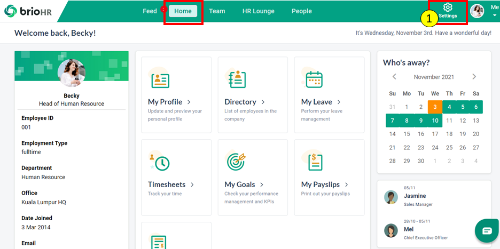
Task: Click the Employment Type value fulltime
Action: 31,152
